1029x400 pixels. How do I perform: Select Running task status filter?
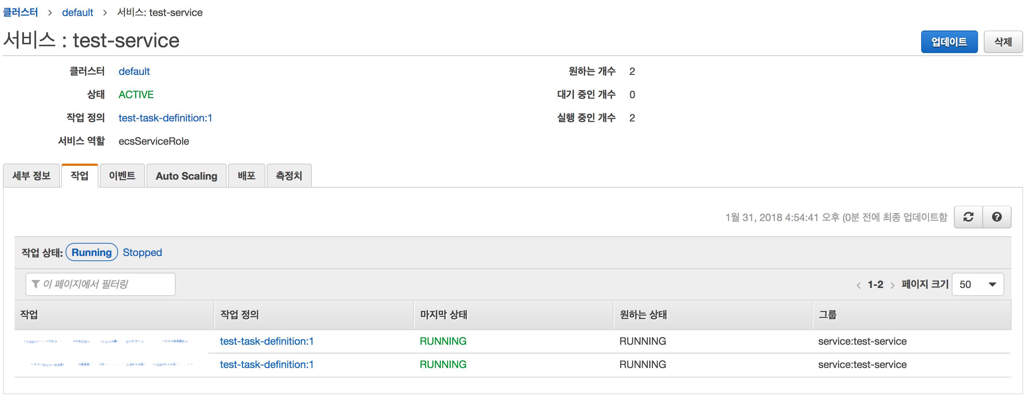coord(91,252)
